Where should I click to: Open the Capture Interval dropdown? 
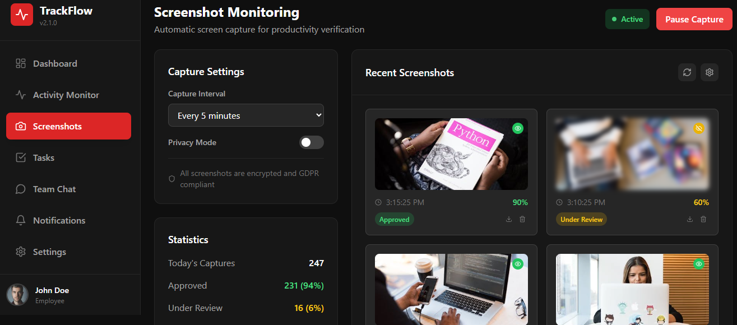[246, 115]
